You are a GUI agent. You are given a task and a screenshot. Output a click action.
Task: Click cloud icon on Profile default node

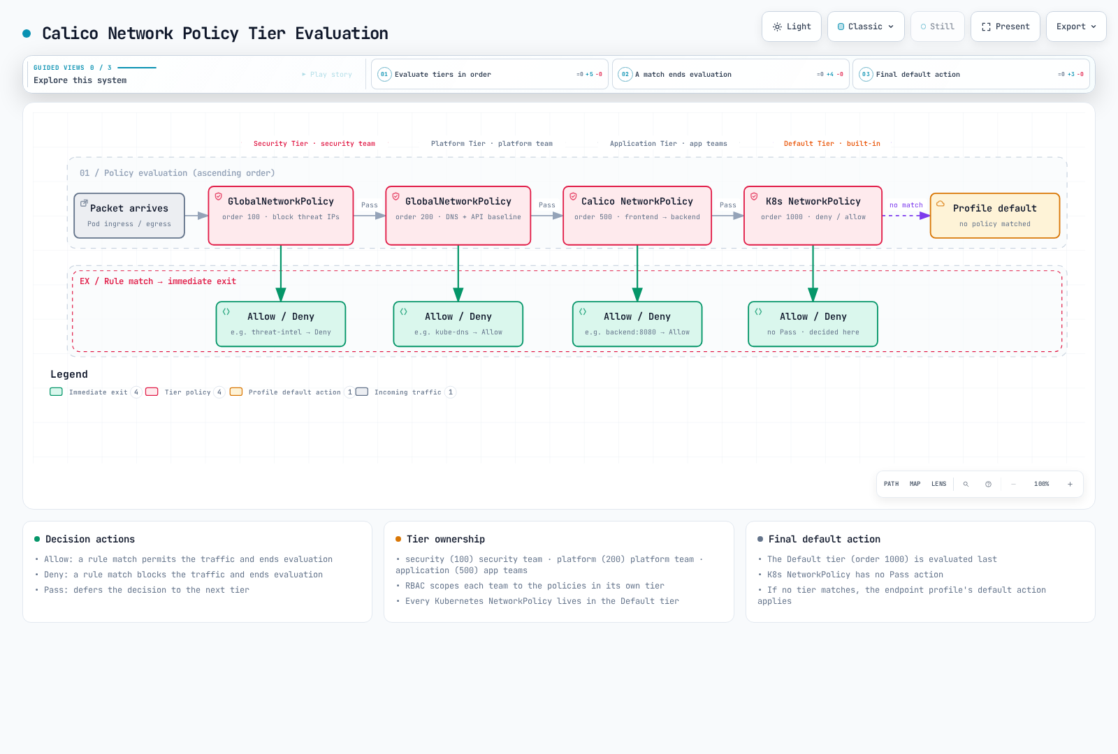(x=941, y=204)
